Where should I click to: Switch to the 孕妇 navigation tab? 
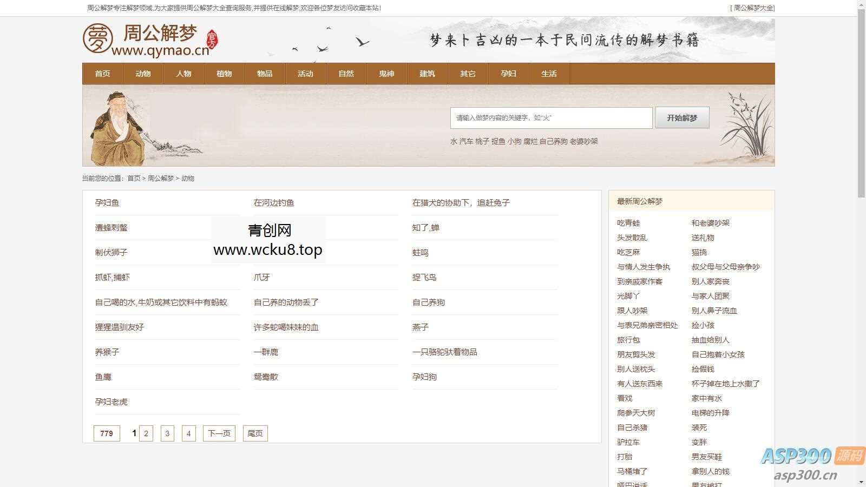(x=508, y=74)
